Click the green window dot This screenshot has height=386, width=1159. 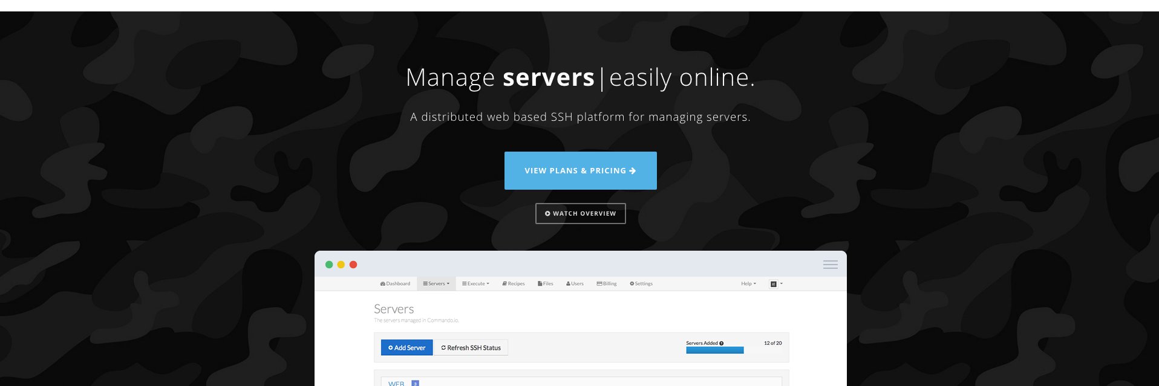pos(329,265)
